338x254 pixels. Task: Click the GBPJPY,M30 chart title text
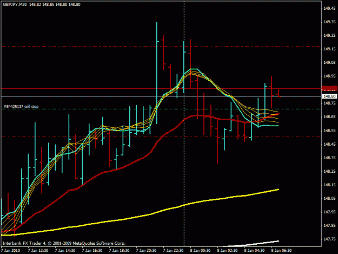(x=15, y=4)
